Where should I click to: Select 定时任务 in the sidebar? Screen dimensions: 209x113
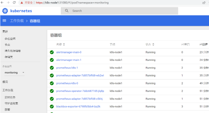(x=10, y=98)
